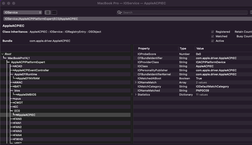Select the FWHD tree entry

click(x=19, y=139)
